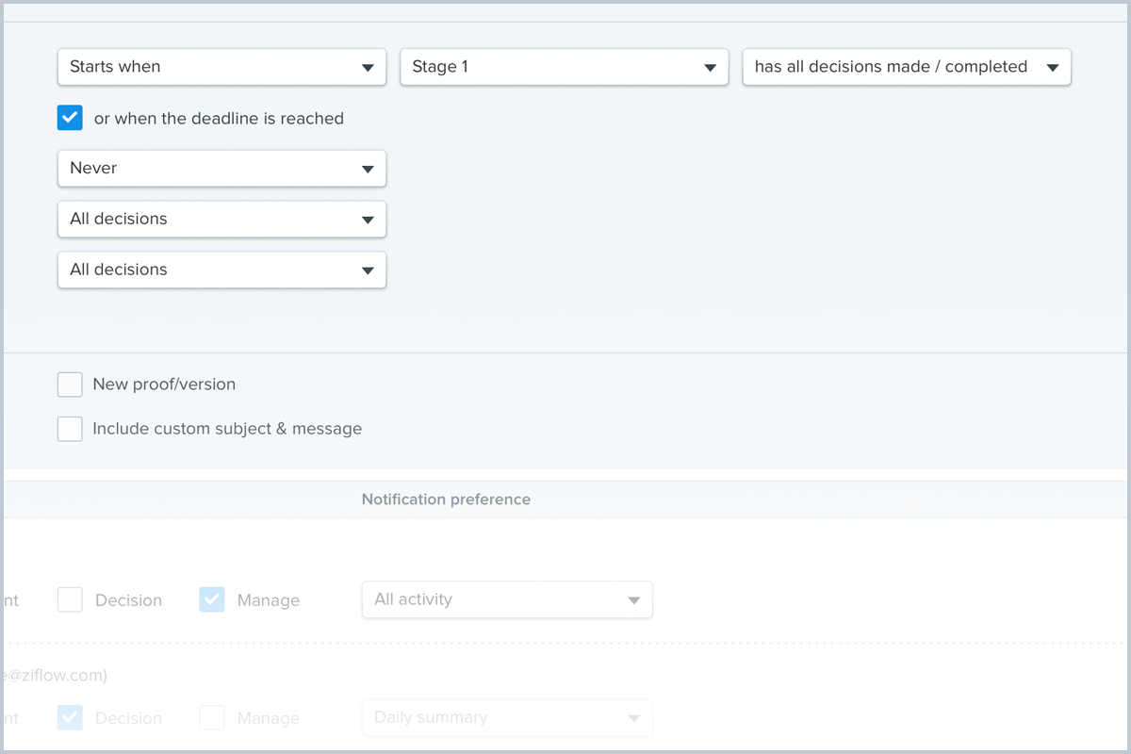Click the dropdown arrow icon beside "Stage 1"
Viewport: 1131px width, 754px height.
coord(711,67)
